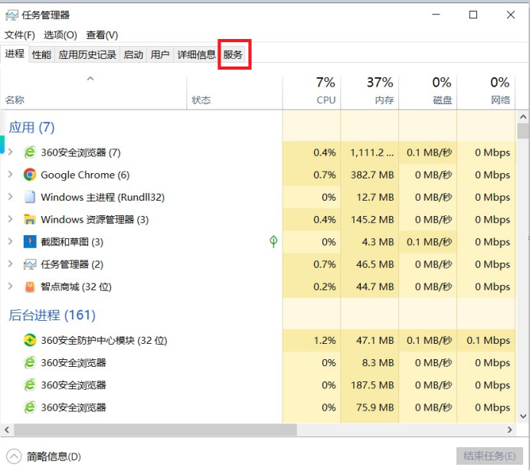Sort by the 名称 column header
This screenshot has width=530, height=471.
click(x=93, y=92)
